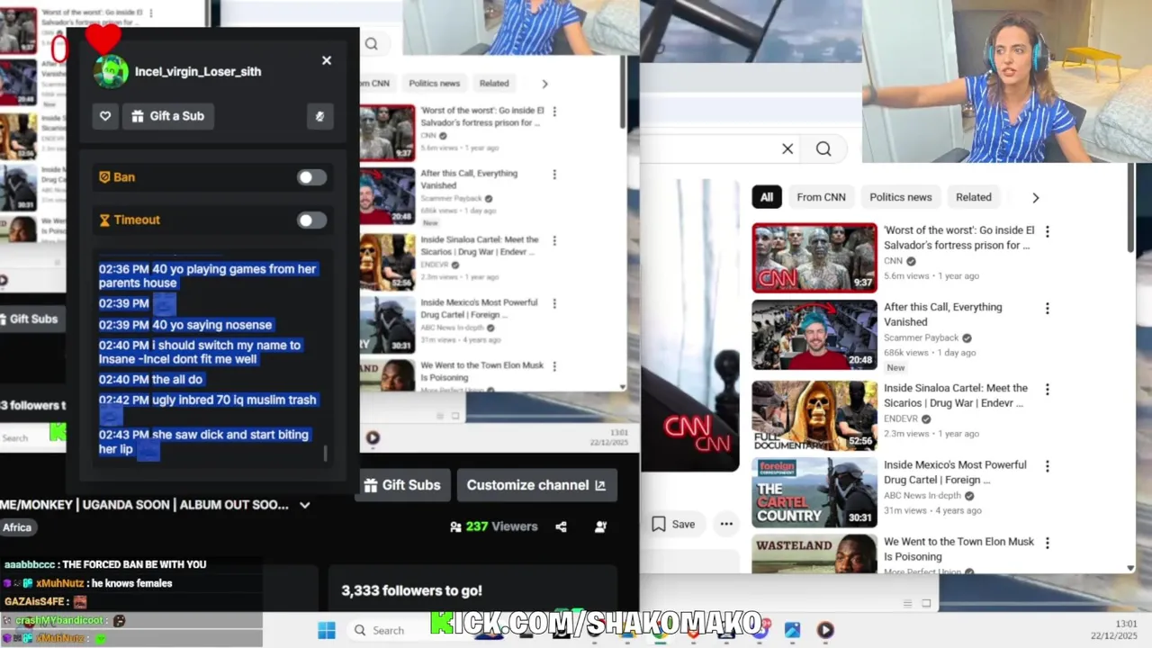Select From CNN chip in large YouTube window
Image resolution: width=1152 pixels, height=648 pixels.
tap(821, 197)
